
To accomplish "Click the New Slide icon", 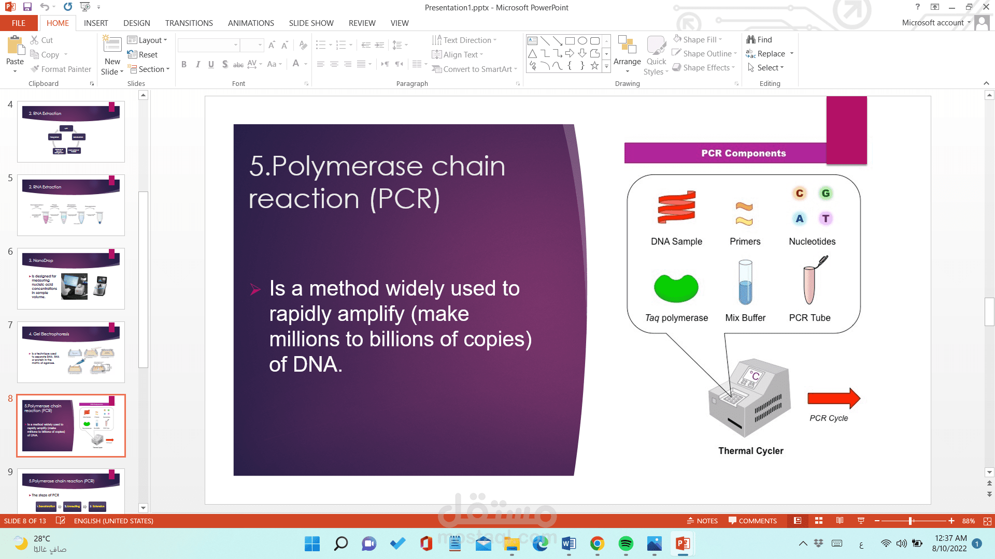I will click(112, 44).
